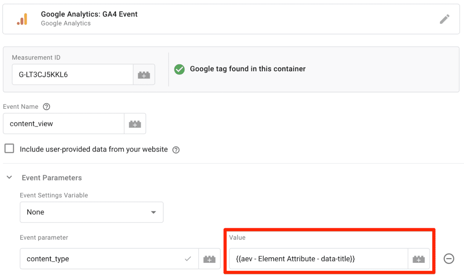
Task: Click the Google Analytics: GA4 Event title
Action: 89,14
